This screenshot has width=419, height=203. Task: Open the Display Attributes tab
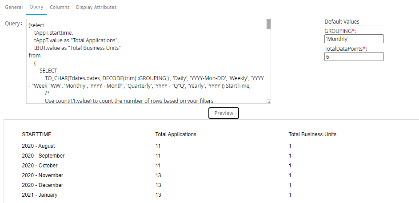tap(96, 7)
